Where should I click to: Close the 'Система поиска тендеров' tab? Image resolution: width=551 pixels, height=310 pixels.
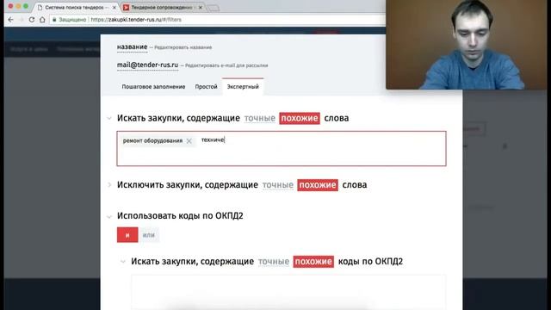click(x=115, y=8)
